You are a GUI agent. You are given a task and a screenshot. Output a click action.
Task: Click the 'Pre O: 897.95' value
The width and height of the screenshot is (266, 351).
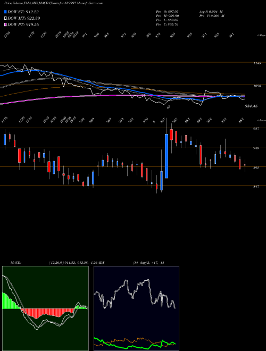pos(167,12)
